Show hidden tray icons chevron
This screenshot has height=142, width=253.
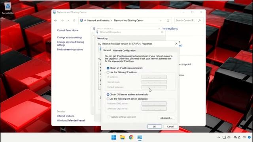point(219,137)
